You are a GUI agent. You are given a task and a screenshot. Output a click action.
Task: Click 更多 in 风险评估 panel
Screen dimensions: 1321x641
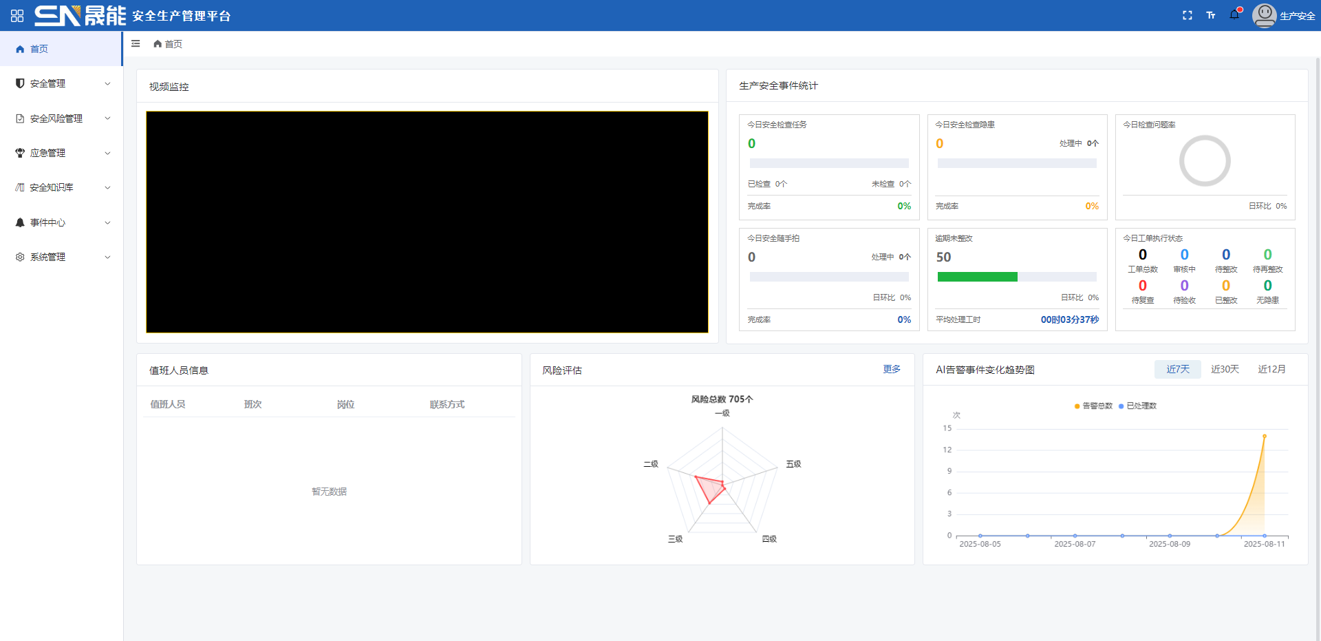[892, 369]
